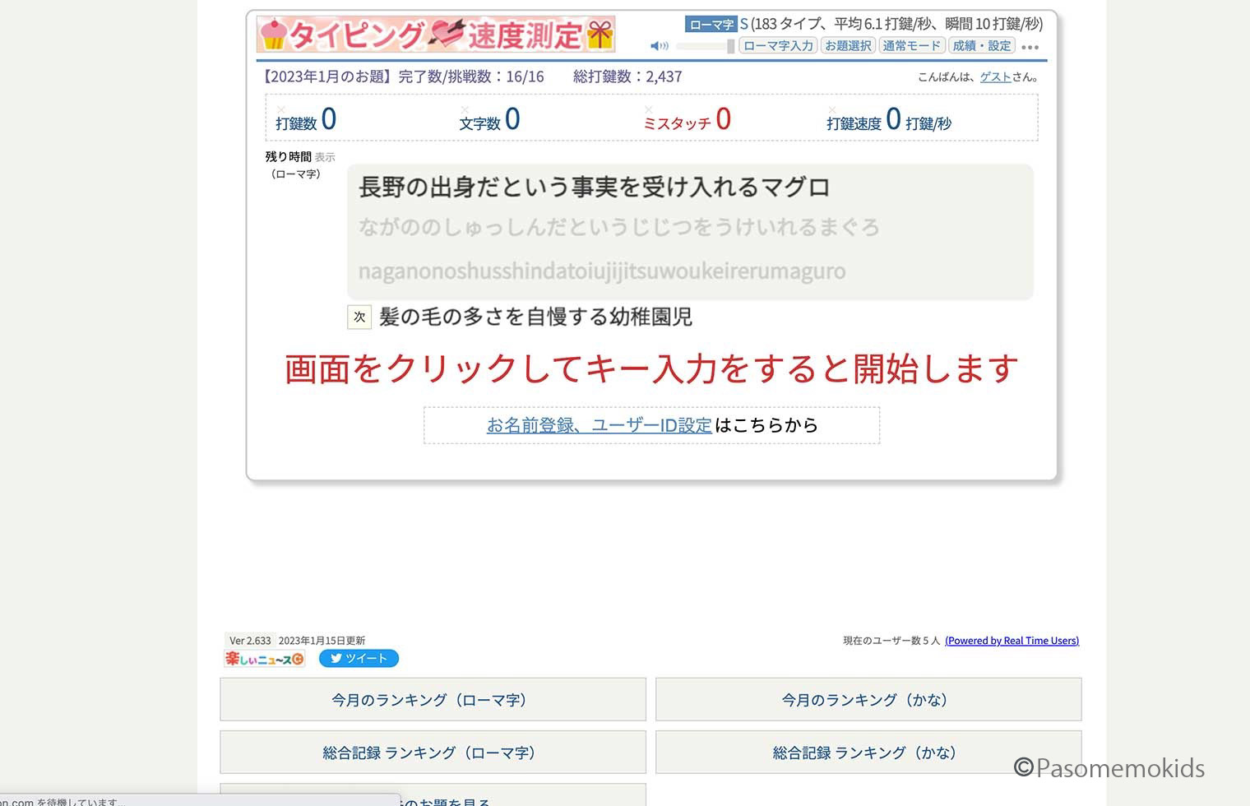Click the romaji line naganonoshusshinda...

click(x=602, y=271)
